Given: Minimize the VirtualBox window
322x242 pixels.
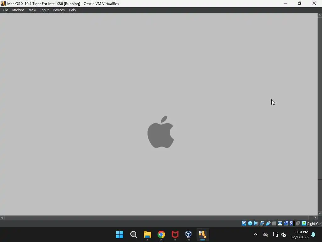Looking at the screenshot, I should 286,3.
